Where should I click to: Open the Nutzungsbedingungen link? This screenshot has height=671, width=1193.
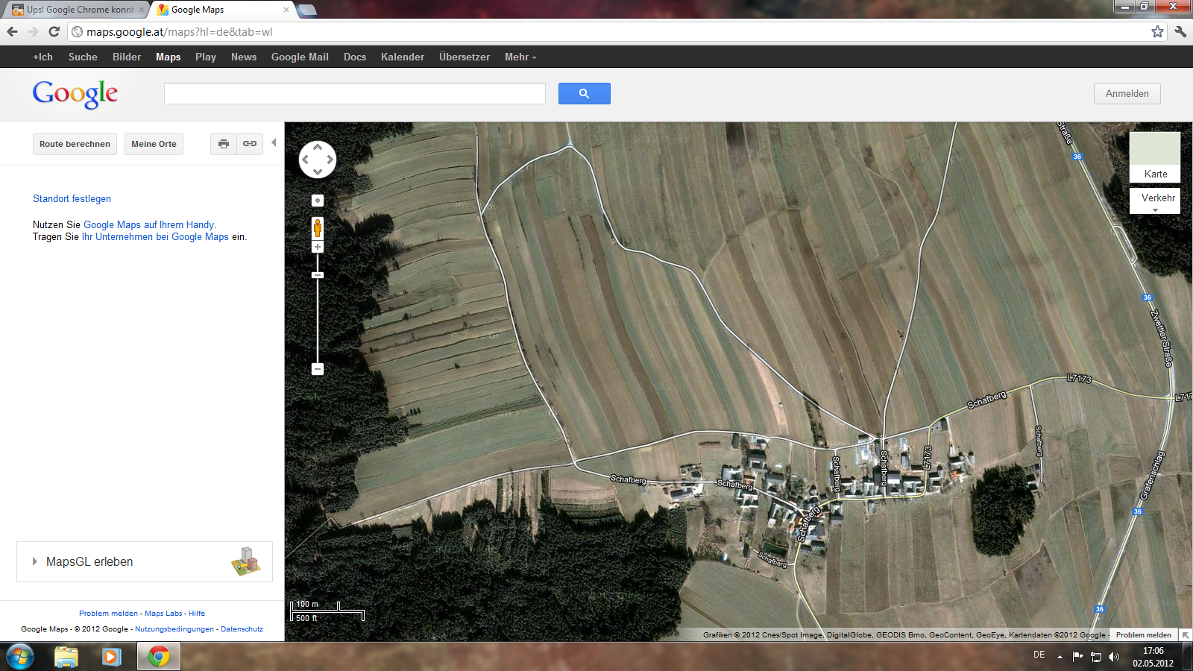[174, 629]
